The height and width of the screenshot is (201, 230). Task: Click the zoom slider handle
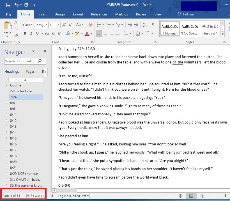(x=225, y=196)
